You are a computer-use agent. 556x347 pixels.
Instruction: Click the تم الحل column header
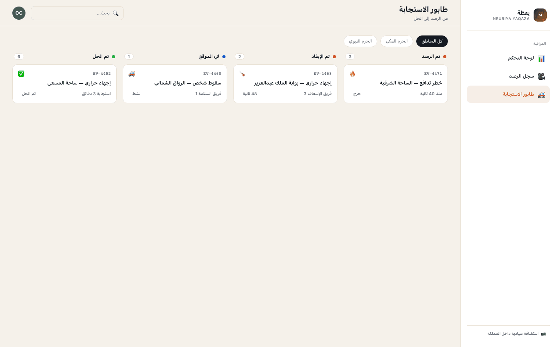(101, 57)
